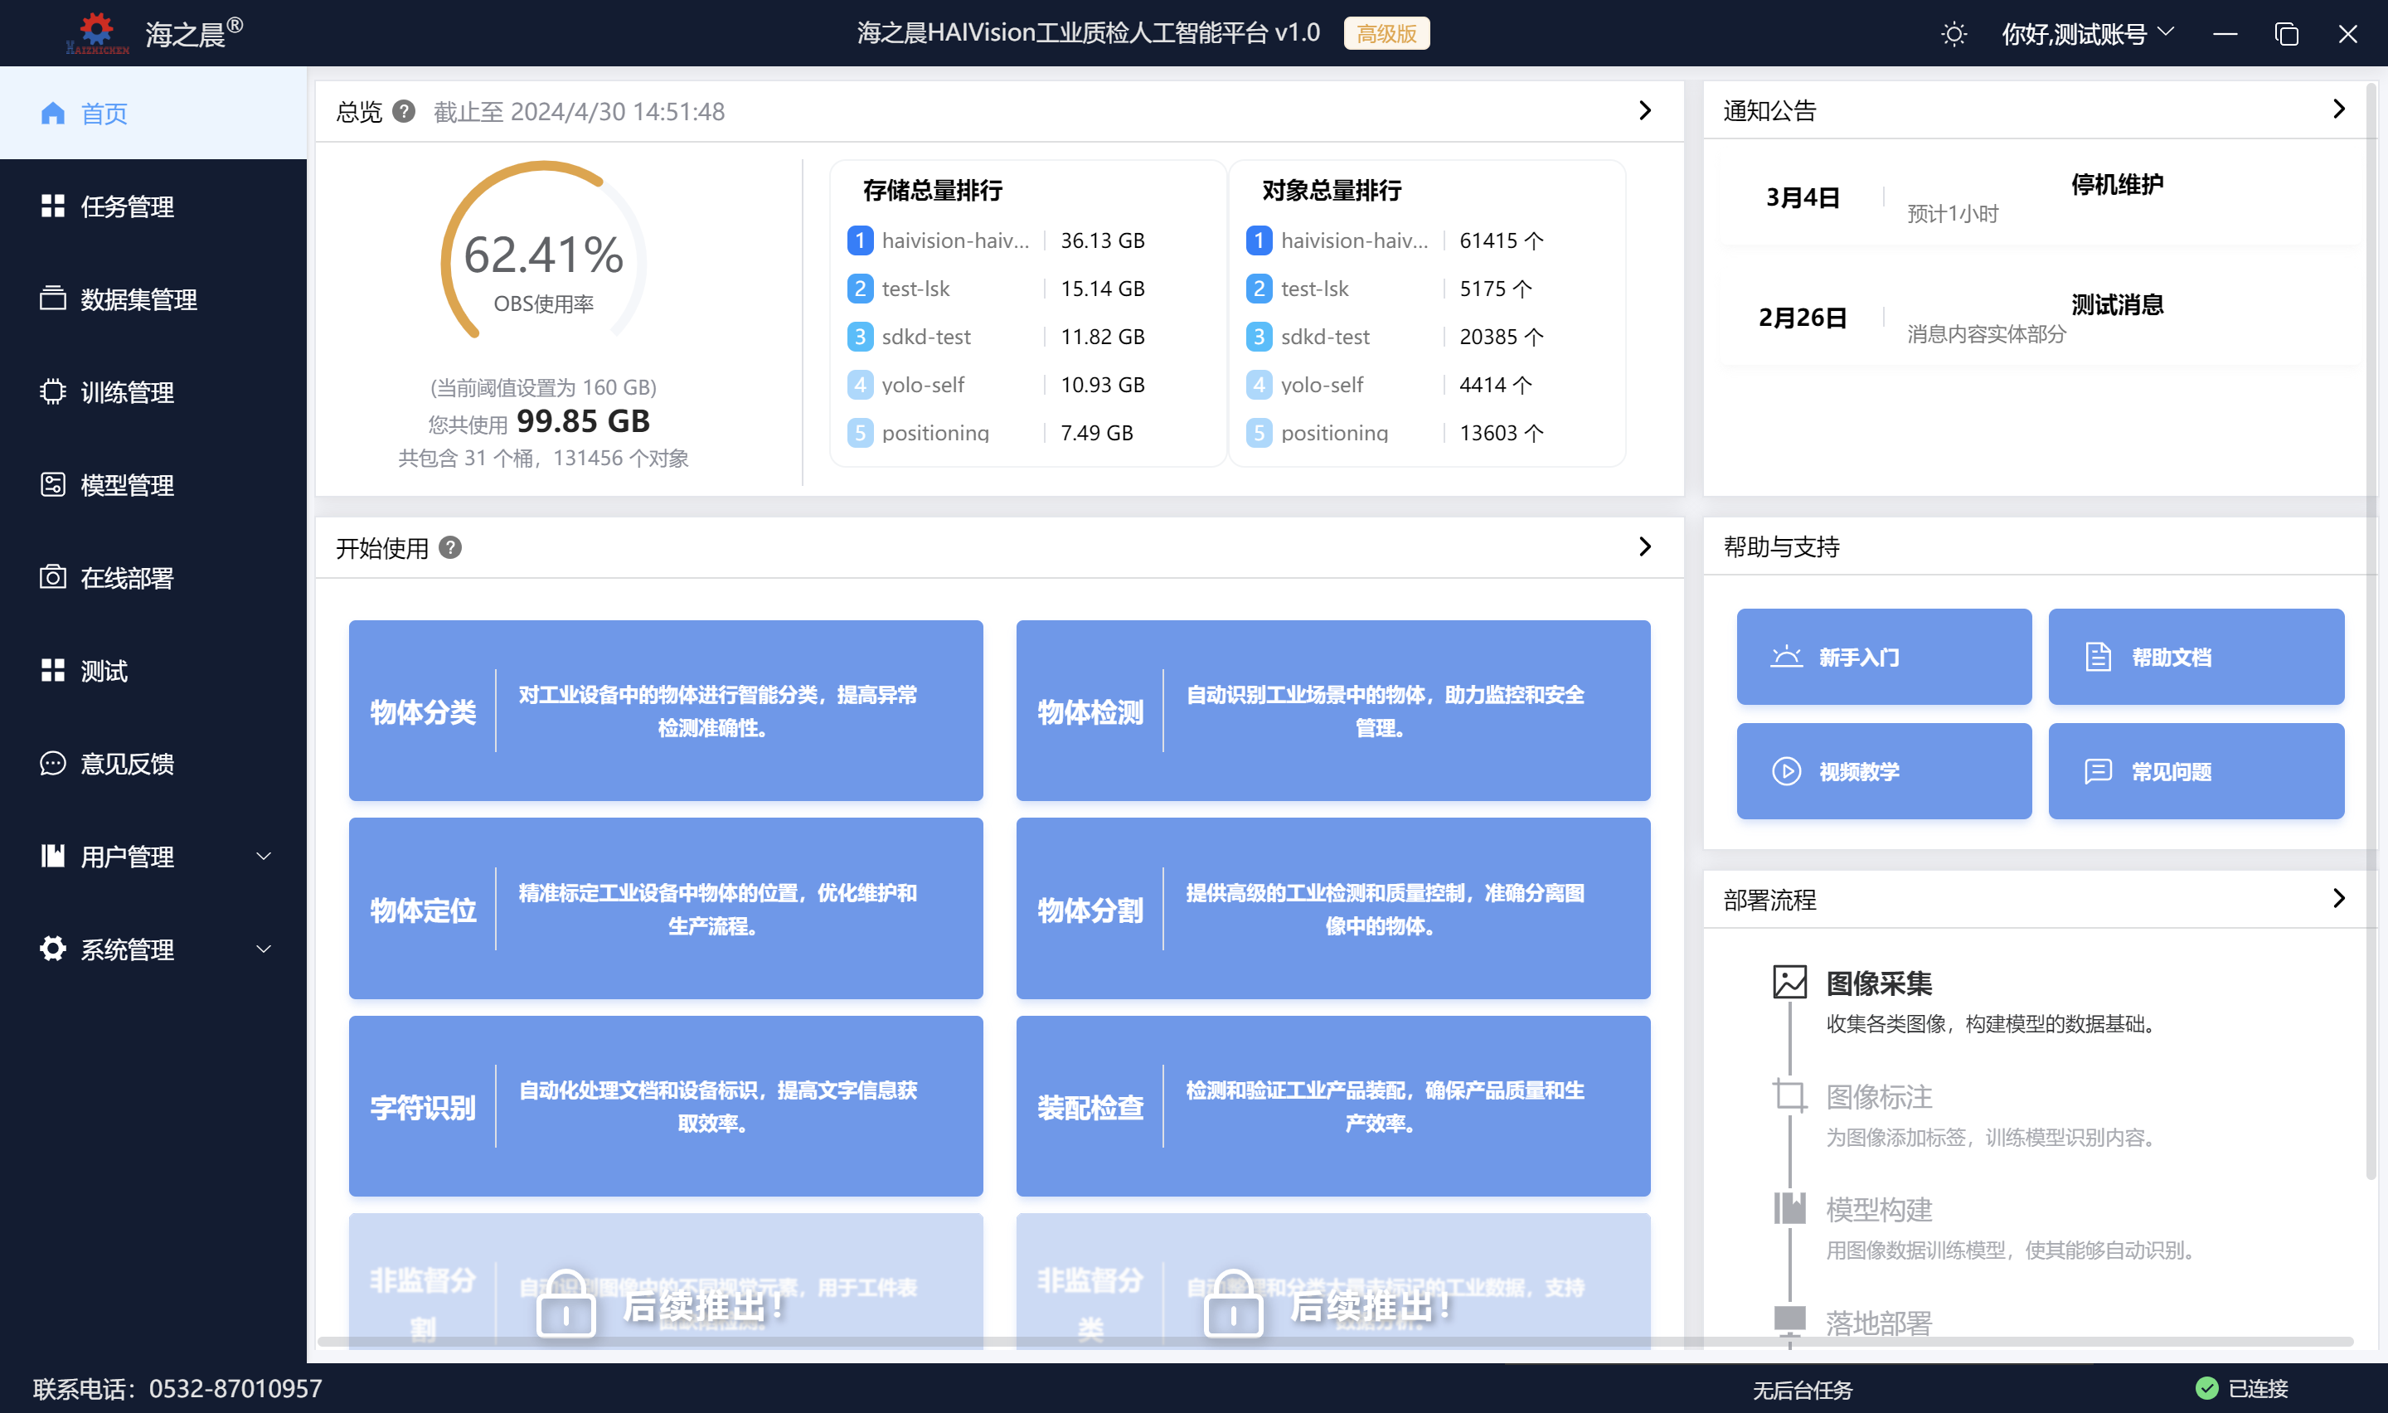This screenshot has height=1413, width=2388.
Task: Click rank 5 badge in 对象总量排行
Action: [x=1258, y=432]
